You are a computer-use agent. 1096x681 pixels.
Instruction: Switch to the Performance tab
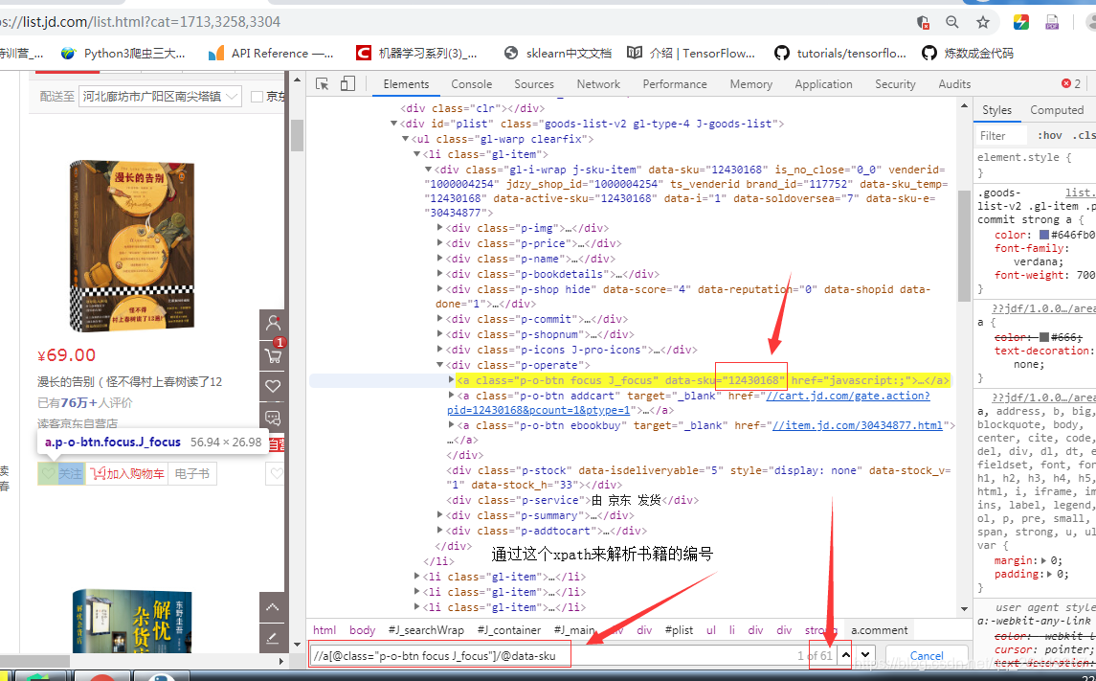[x=675, y=84]
